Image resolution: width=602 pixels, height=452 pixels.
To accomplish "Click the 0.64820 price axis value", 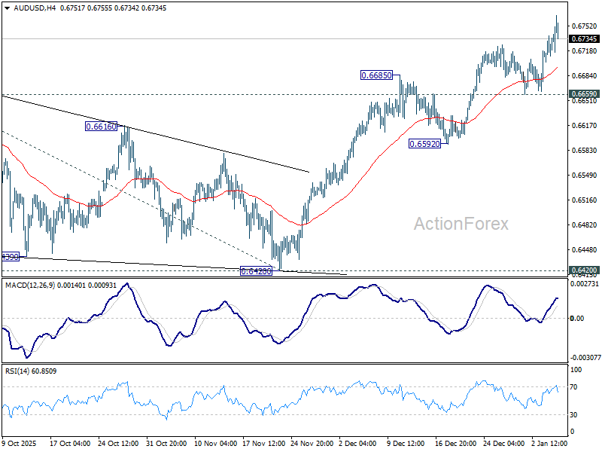I will click(x=585, y=224).
